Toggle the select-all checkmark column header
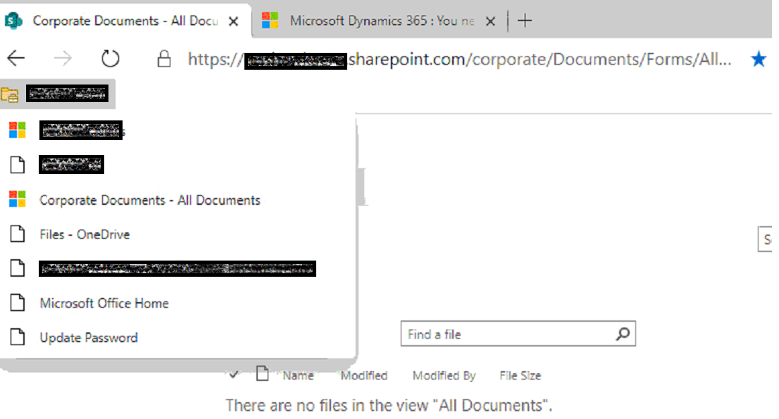This screenshot has width=779, height=419. point(234,375)
